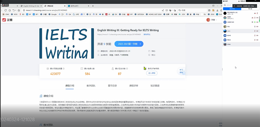This screenshot has height=127, width=260.
Task: Click info icon next to 累计页面浏览量
Action: point(64,69)
